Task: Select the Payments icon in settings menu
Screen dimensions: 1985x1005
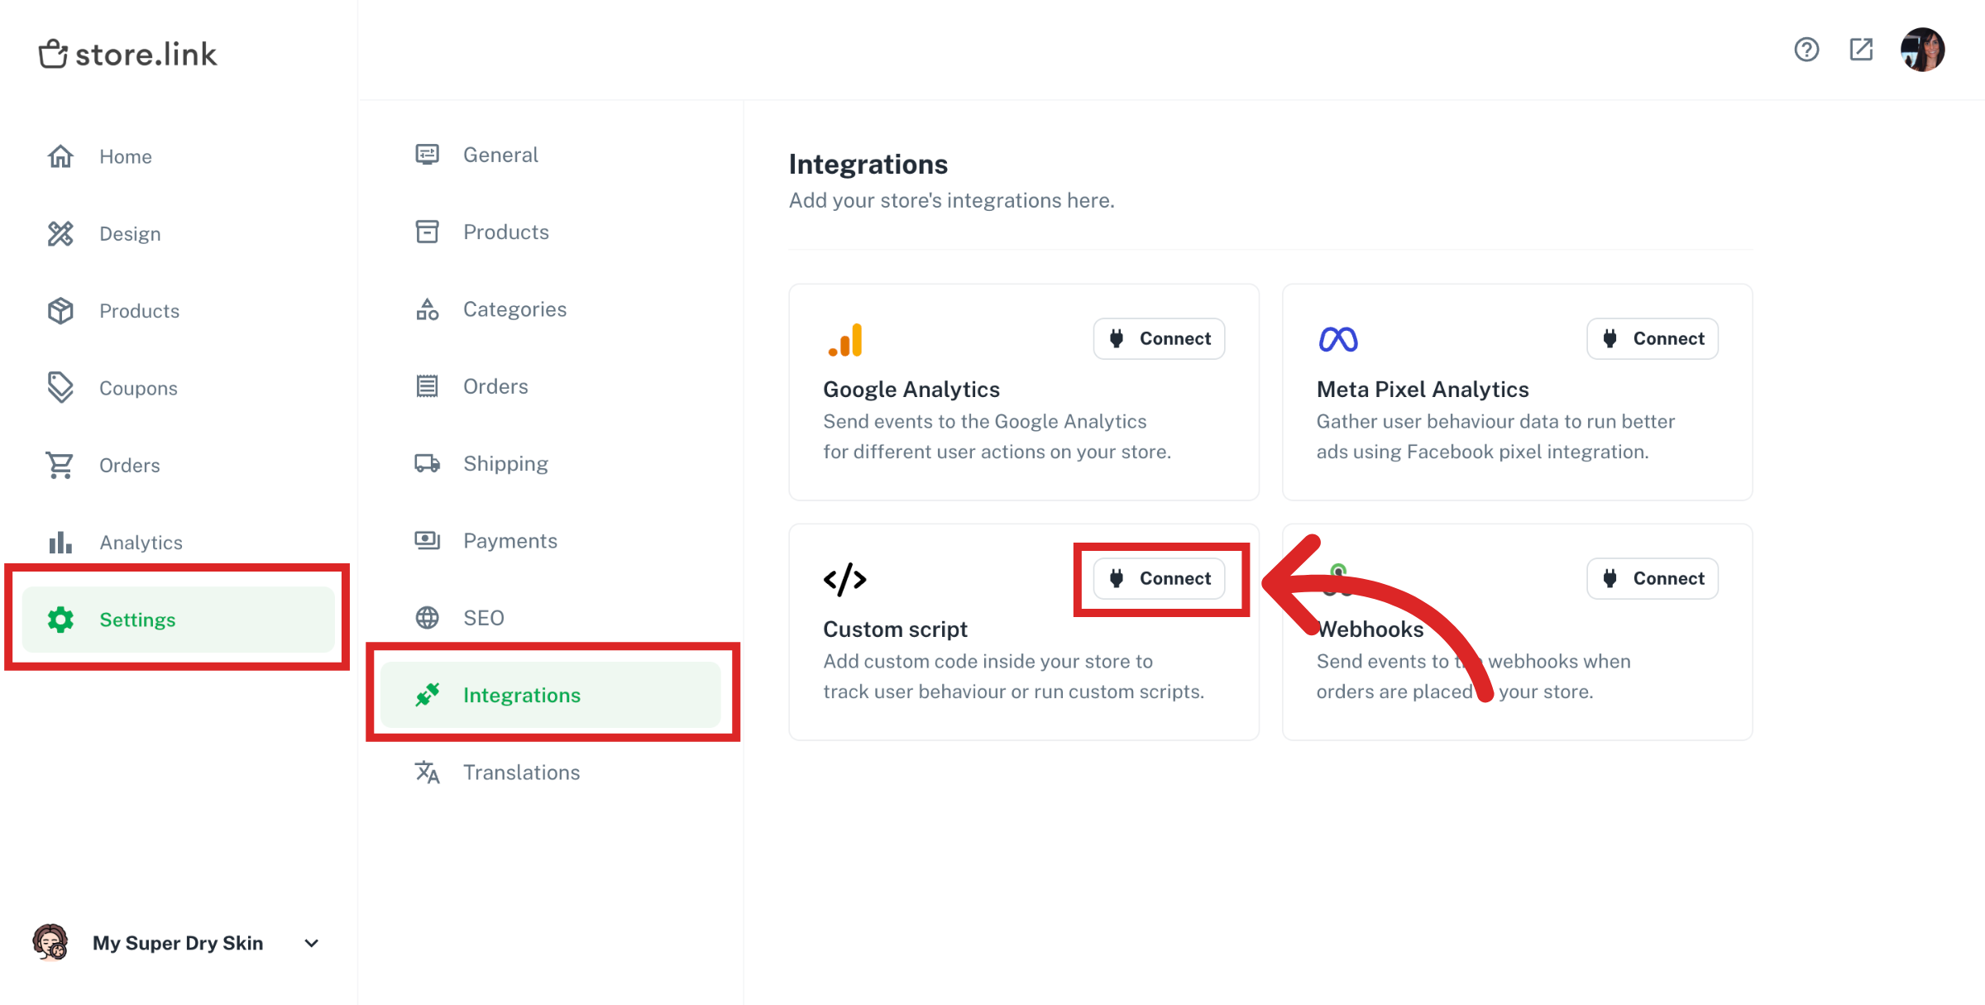Action: (427, 540)
